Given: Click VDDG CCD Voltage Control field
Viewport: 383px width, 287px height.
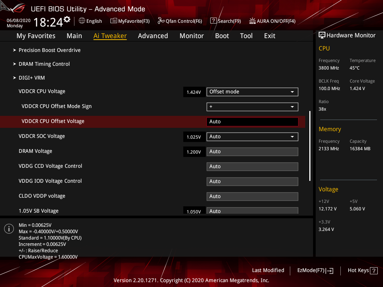Looking at the screenshot, I should click(x=252, y=166).
